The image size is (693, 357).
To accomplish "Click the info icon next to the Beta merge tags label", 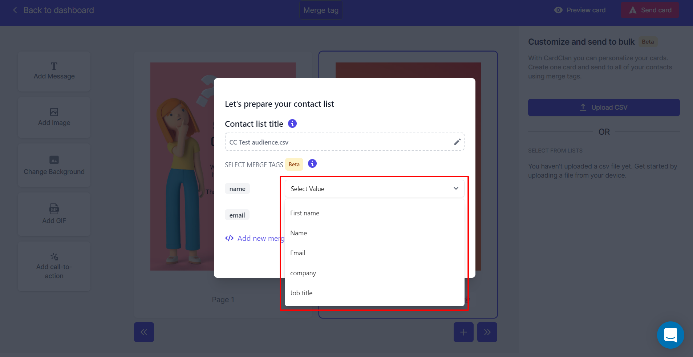I will [x=312, y=163].
